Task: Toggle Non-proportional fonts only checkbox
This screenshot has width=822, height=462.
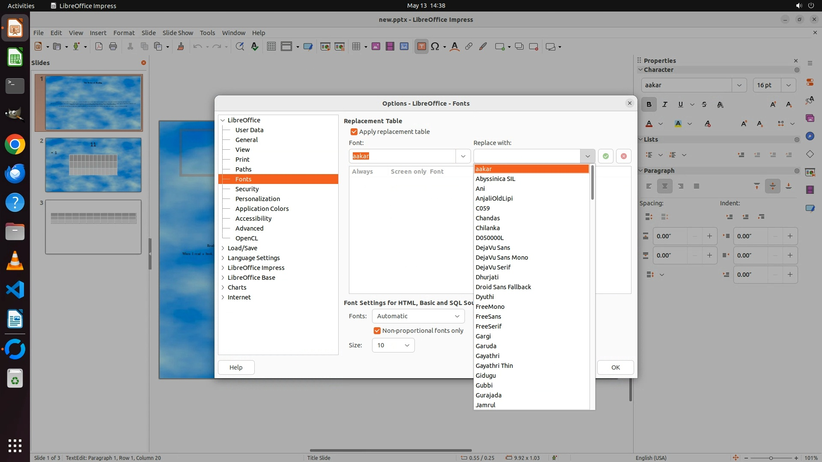Action: [x=377, y=331]
